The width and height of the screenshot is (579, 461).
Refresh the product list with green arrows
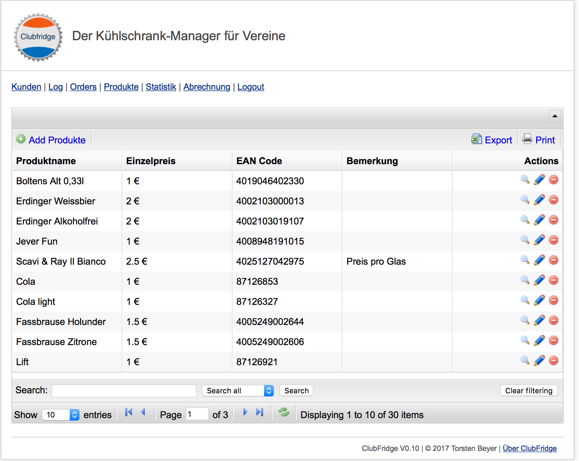284,412
